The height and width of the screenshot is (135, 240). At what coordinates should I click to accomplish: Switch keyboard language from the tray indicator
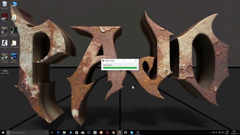click(x=227, y=132)
